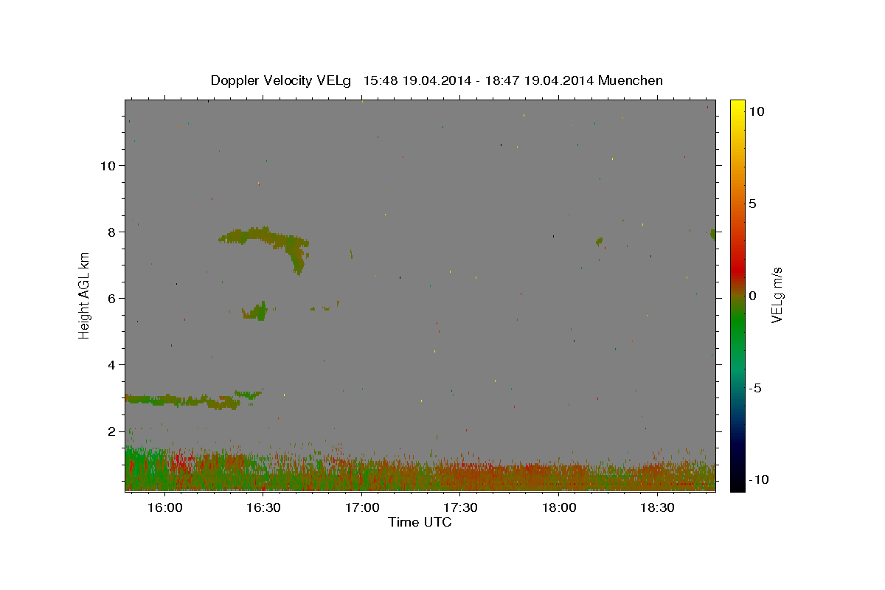Click the colorbar label -5

754,388
